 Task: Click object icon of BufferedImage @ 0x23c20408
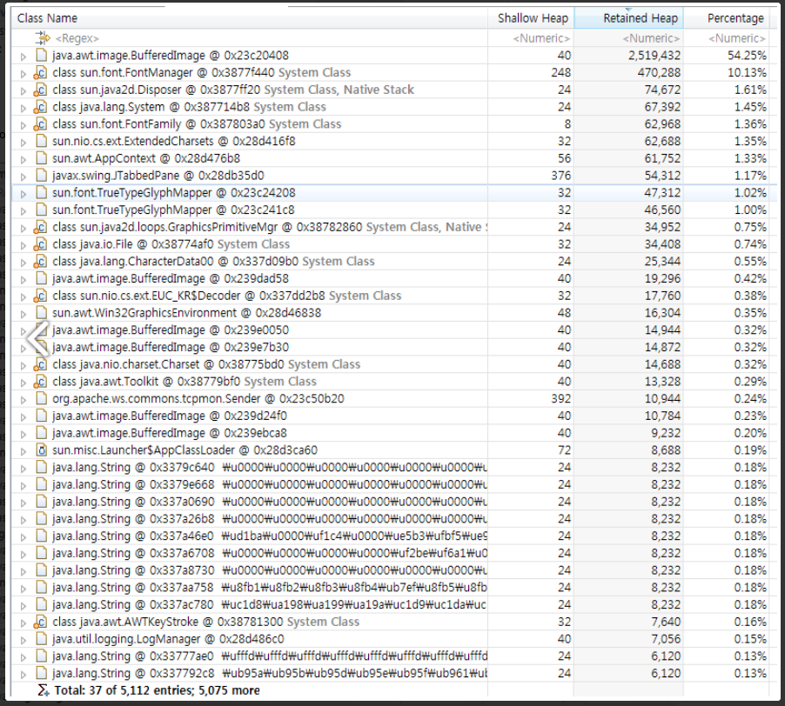coord(42,55)
